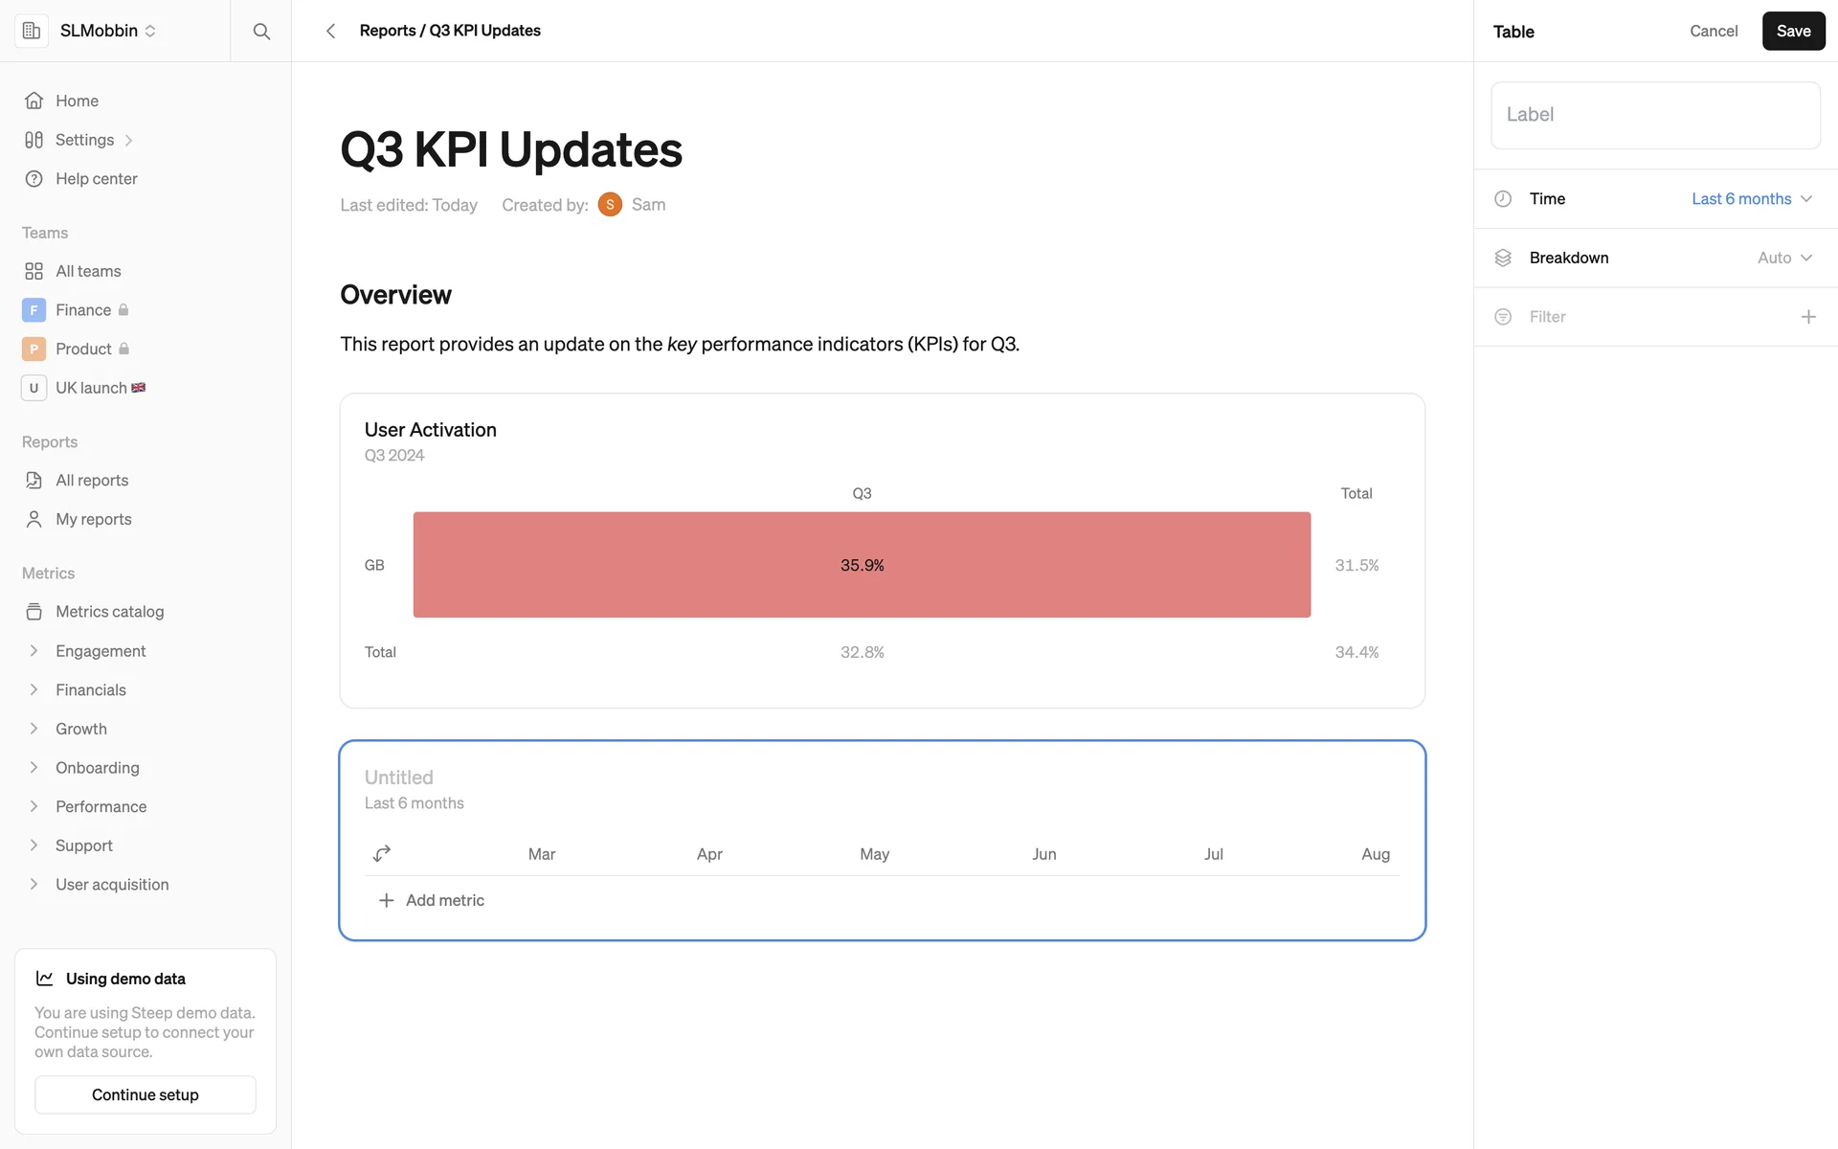
Task: Save the table settings
Action: [1793, 32]
